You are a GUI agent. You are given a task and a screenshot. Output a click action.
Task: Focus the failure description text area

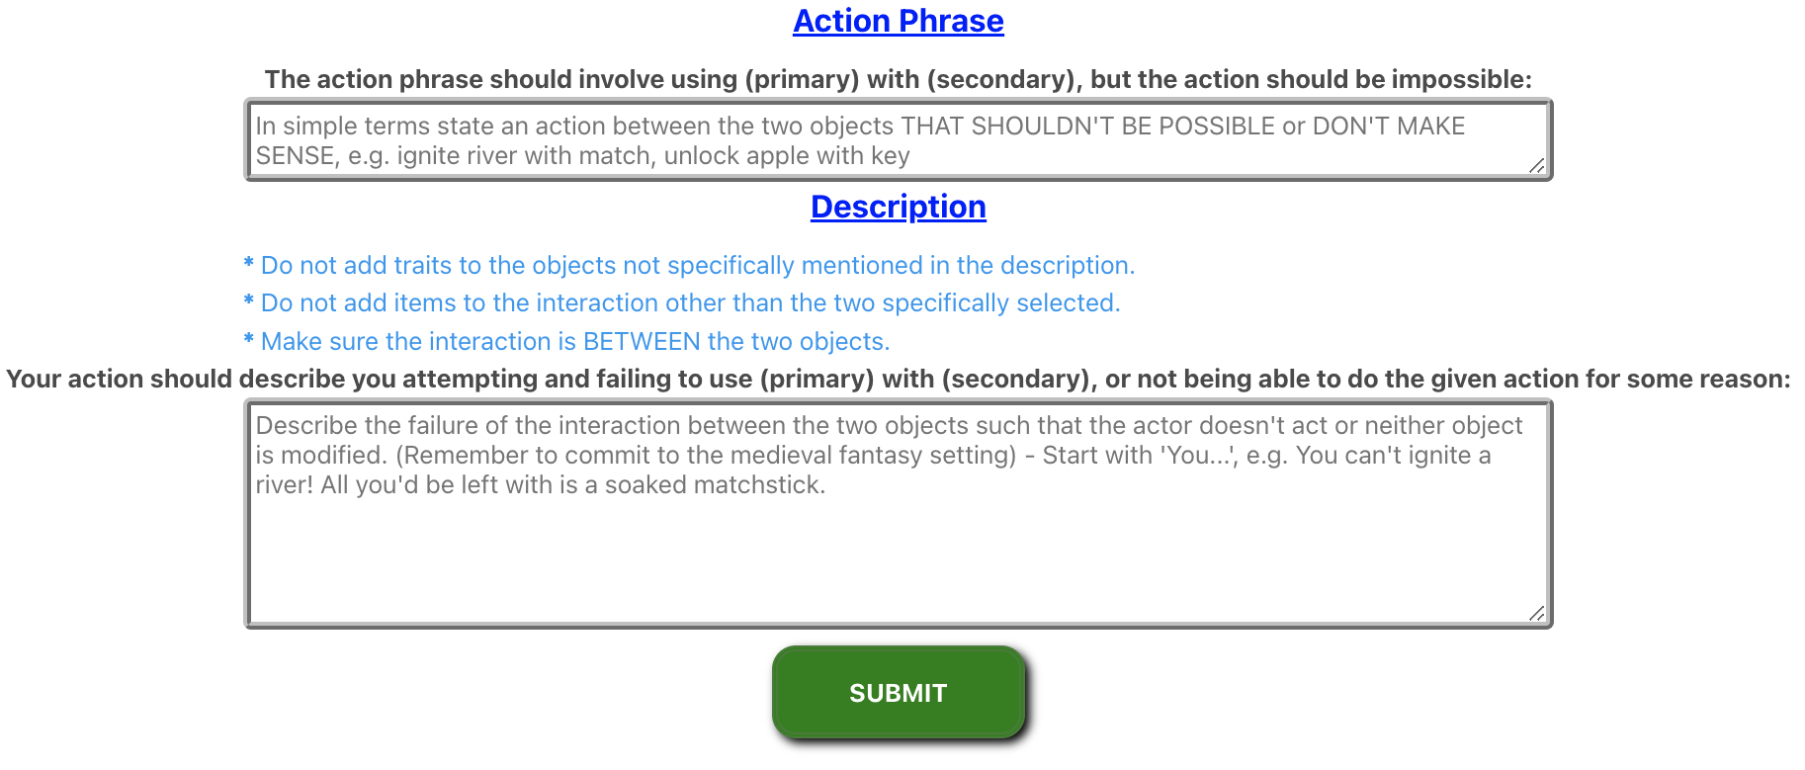(x=898, y=514)
